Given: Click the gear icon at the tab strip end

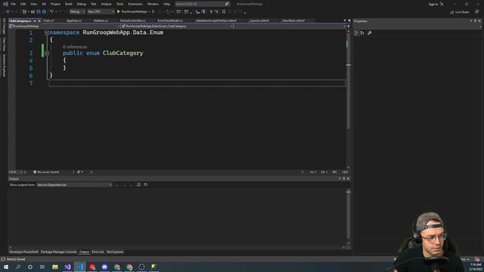Looking at the screenshot, I should click(x=349, y=20).
